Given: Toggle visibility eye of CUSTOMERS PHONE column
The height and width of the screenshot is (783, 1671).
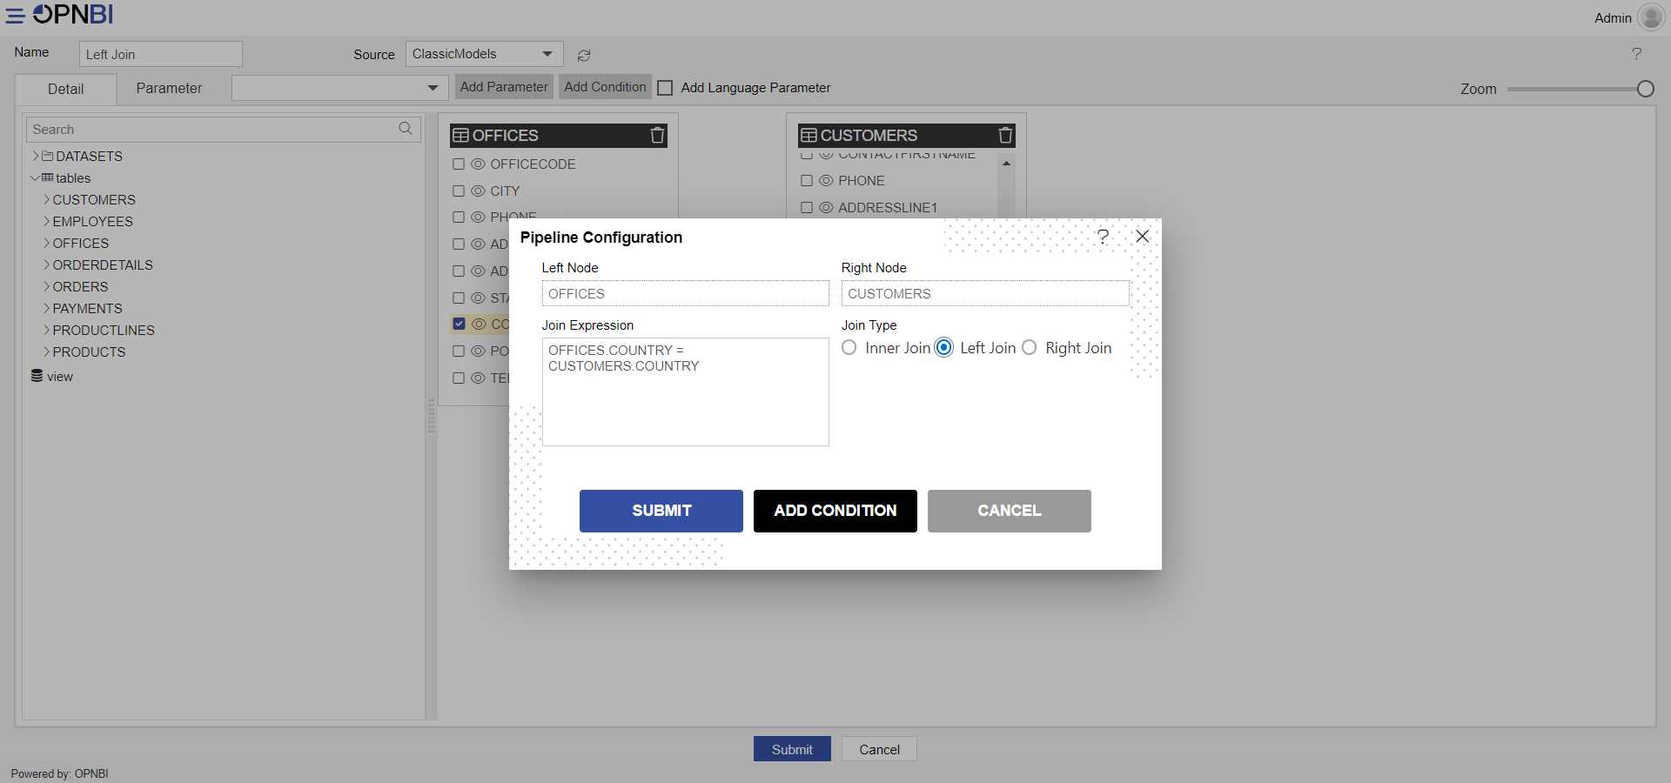Looking at the screenshot, I should (826, 181).
